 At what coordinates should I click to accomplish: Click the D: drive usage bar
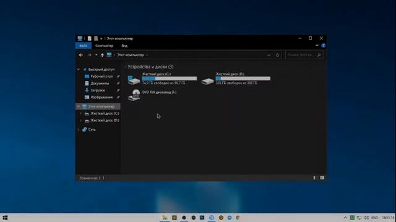[243, 78]
